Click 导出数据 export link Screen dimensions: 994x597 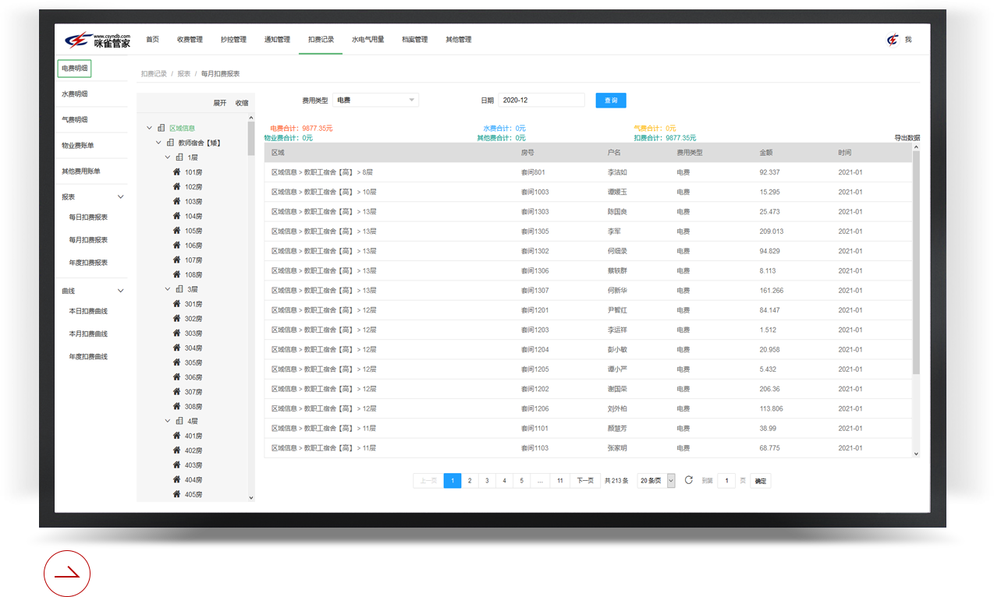click(907, 138)
